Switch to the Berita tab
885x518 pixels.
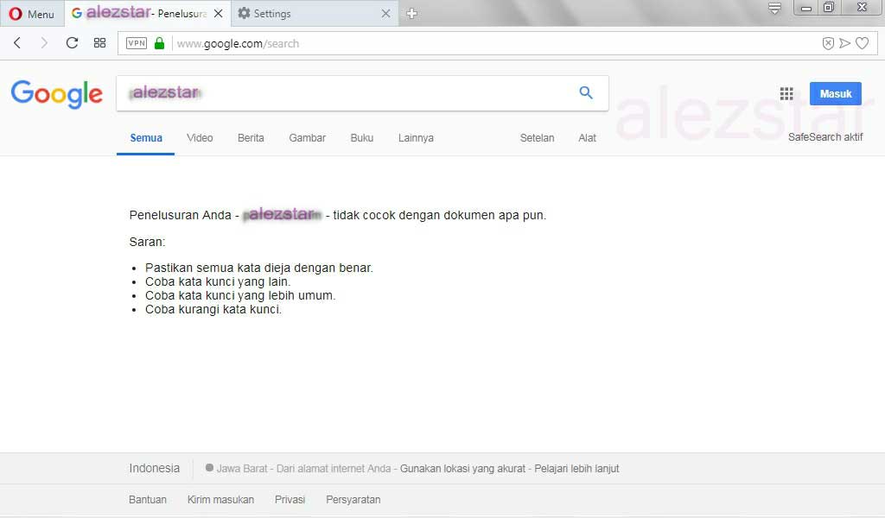(x=251, y=138)
